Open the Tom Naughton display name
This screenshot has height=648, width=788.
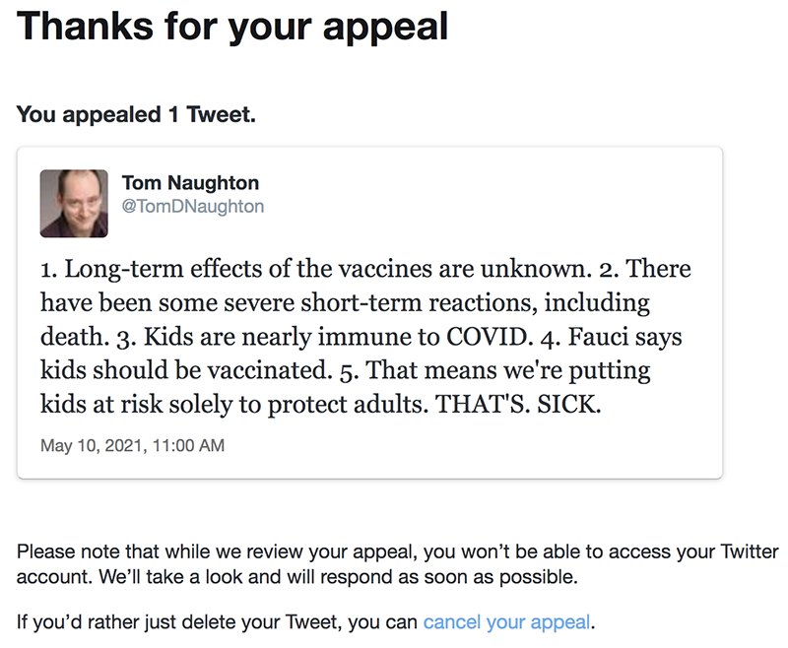point(190,183)
